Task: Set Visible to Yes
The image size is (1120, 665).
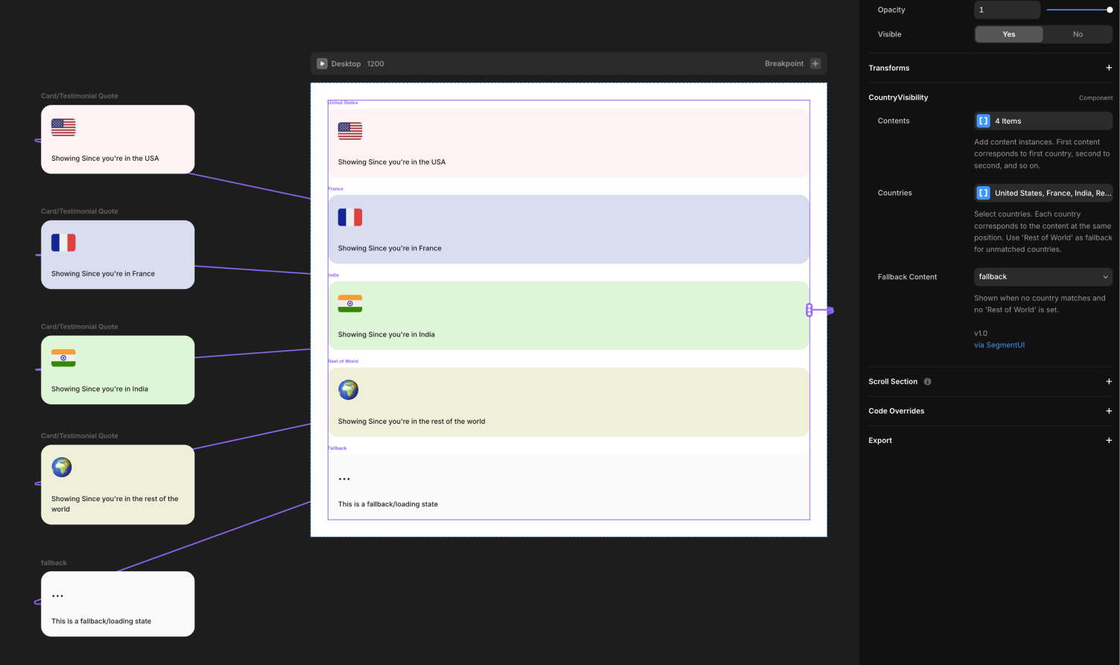Action: point(1008,34)
